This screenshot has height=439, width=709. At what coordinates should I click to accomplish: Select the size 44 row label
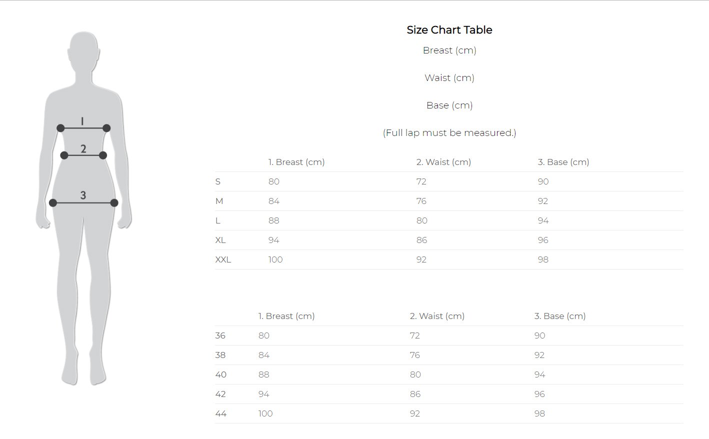point(220,413)
